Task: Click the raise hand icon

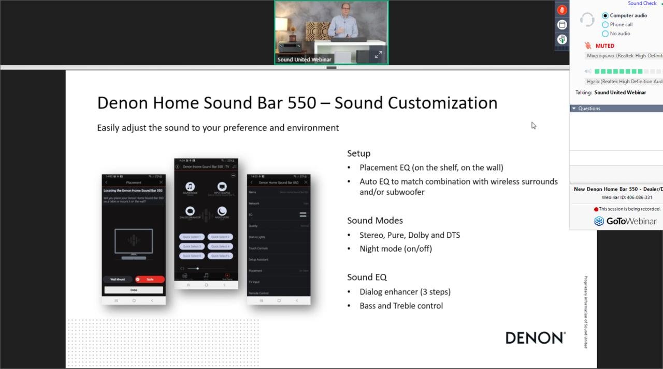Action: [x=562, y=39]
